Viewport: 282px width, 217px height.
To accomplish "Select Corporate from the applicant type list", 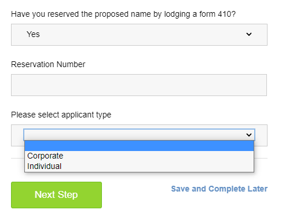I will [x=139, y=156].
